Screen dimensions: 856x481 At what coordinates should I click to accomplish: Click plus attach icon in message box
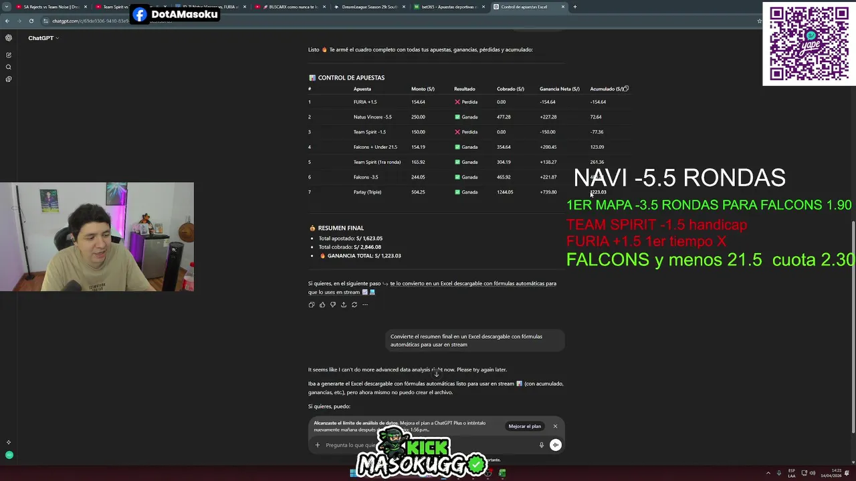point(318,445)
